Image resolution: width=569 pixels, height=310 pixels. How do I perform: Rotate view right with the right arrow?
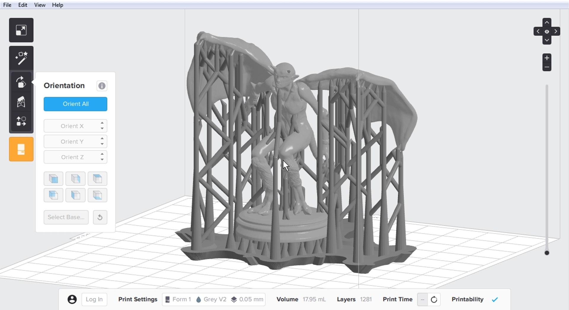coord(556,31)
